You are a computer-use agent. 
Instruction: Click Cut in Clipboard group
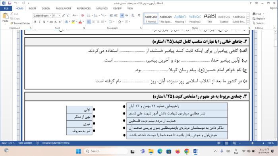click(14, 14)
